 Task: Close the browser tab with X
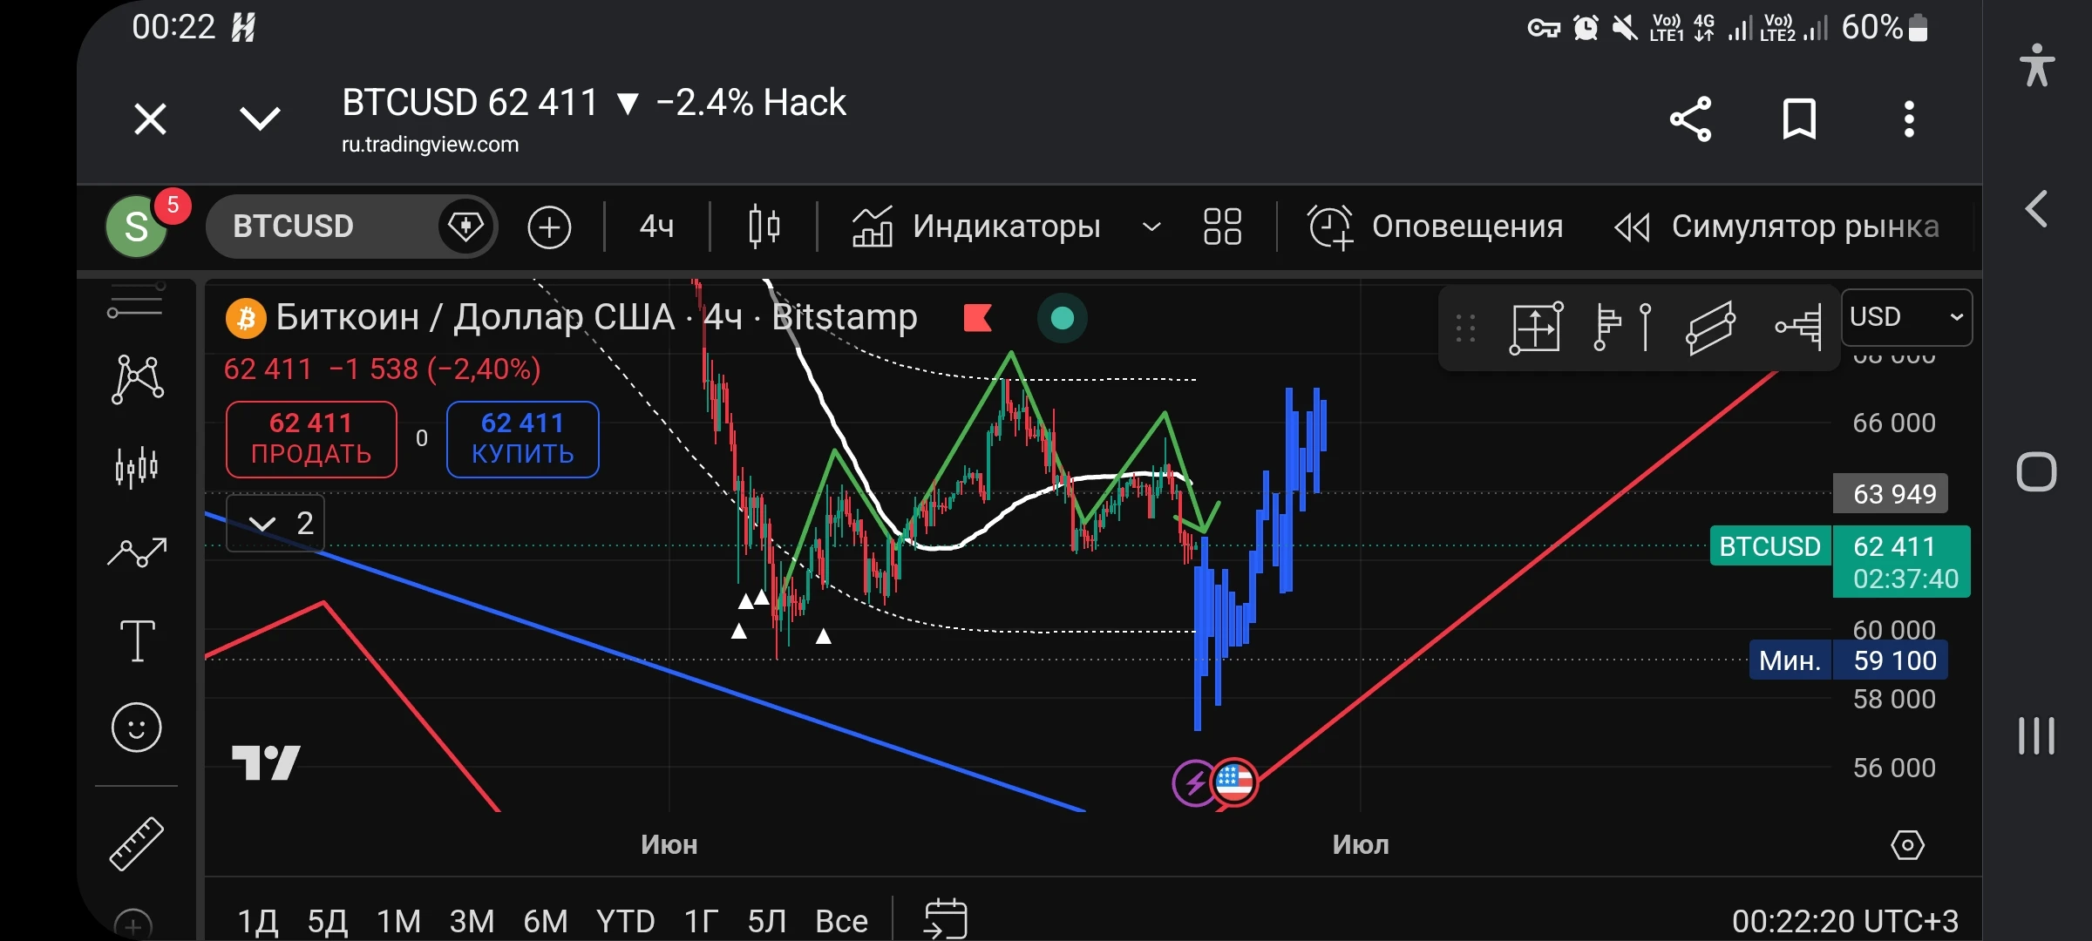coord(150,118)
